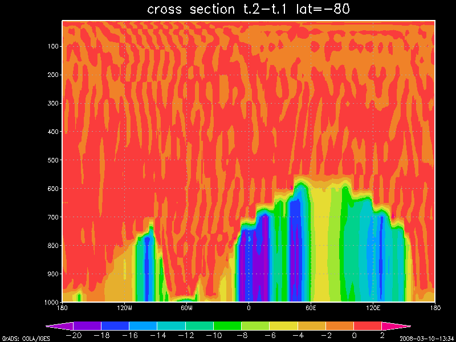Click the colorbar value -18

tap(102, 336)
